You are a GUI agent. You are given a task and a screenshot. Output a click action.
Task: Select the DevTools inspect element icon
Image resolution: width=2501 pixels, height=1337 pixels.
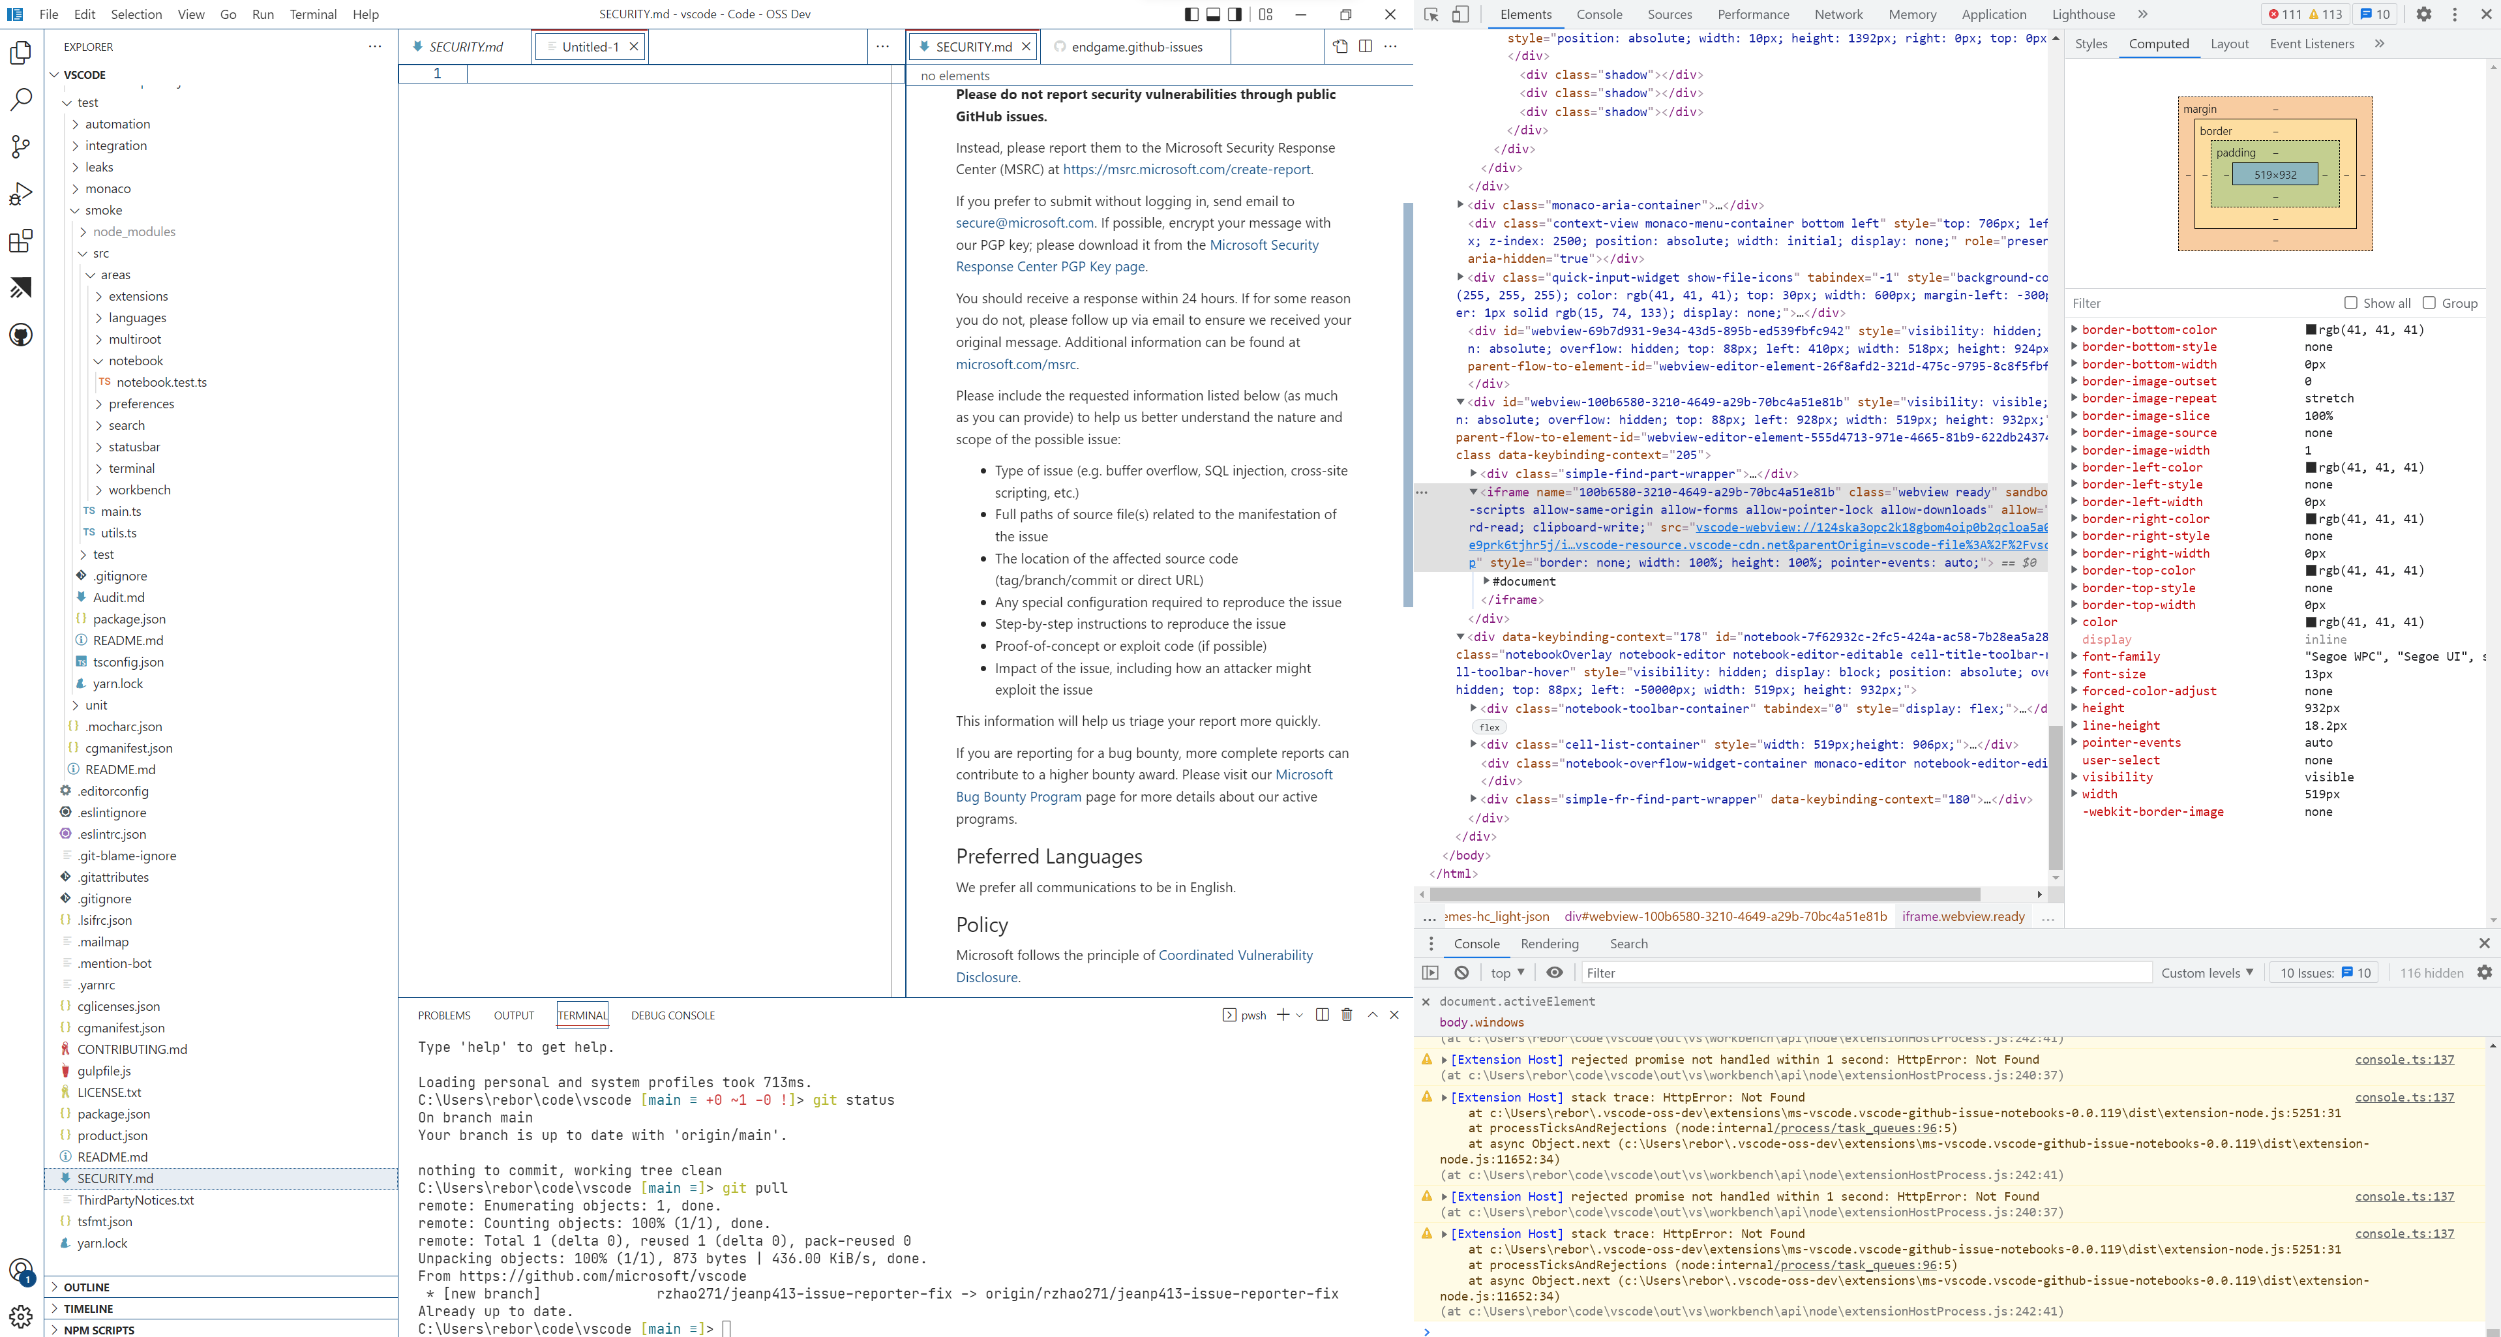tap(1431, 14)
